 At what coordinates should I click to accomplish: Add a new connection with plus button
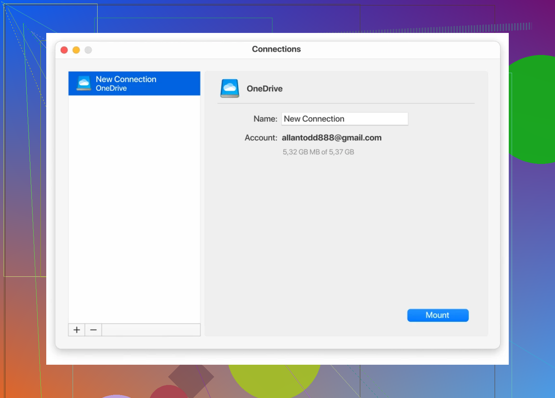tap(77, 330)
